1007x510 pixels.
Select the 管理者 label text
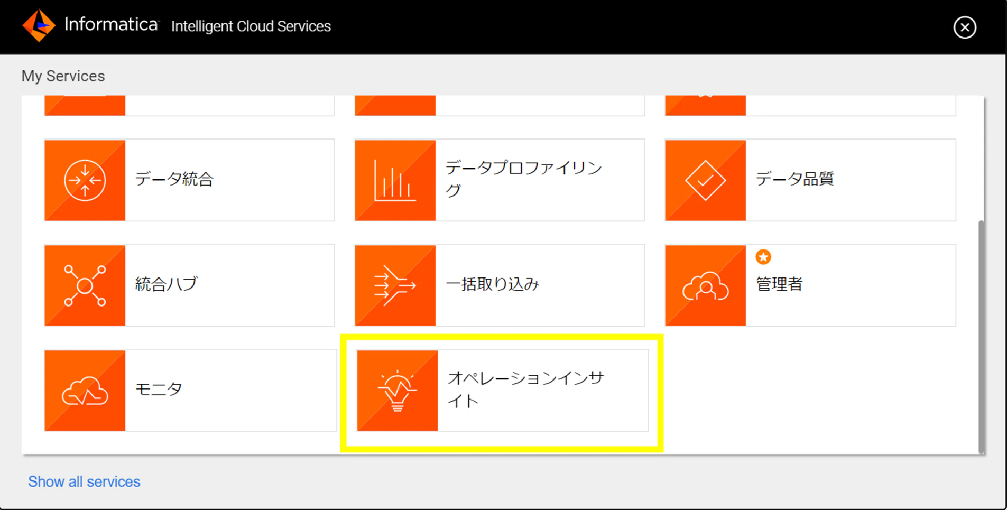click(779, 284)
